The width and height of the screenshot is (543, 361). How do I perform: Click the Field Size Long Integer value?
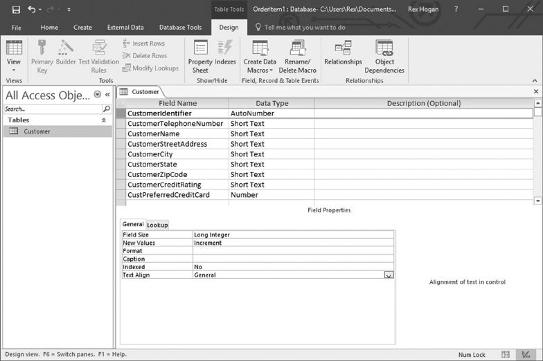click(x=293, y=235)
